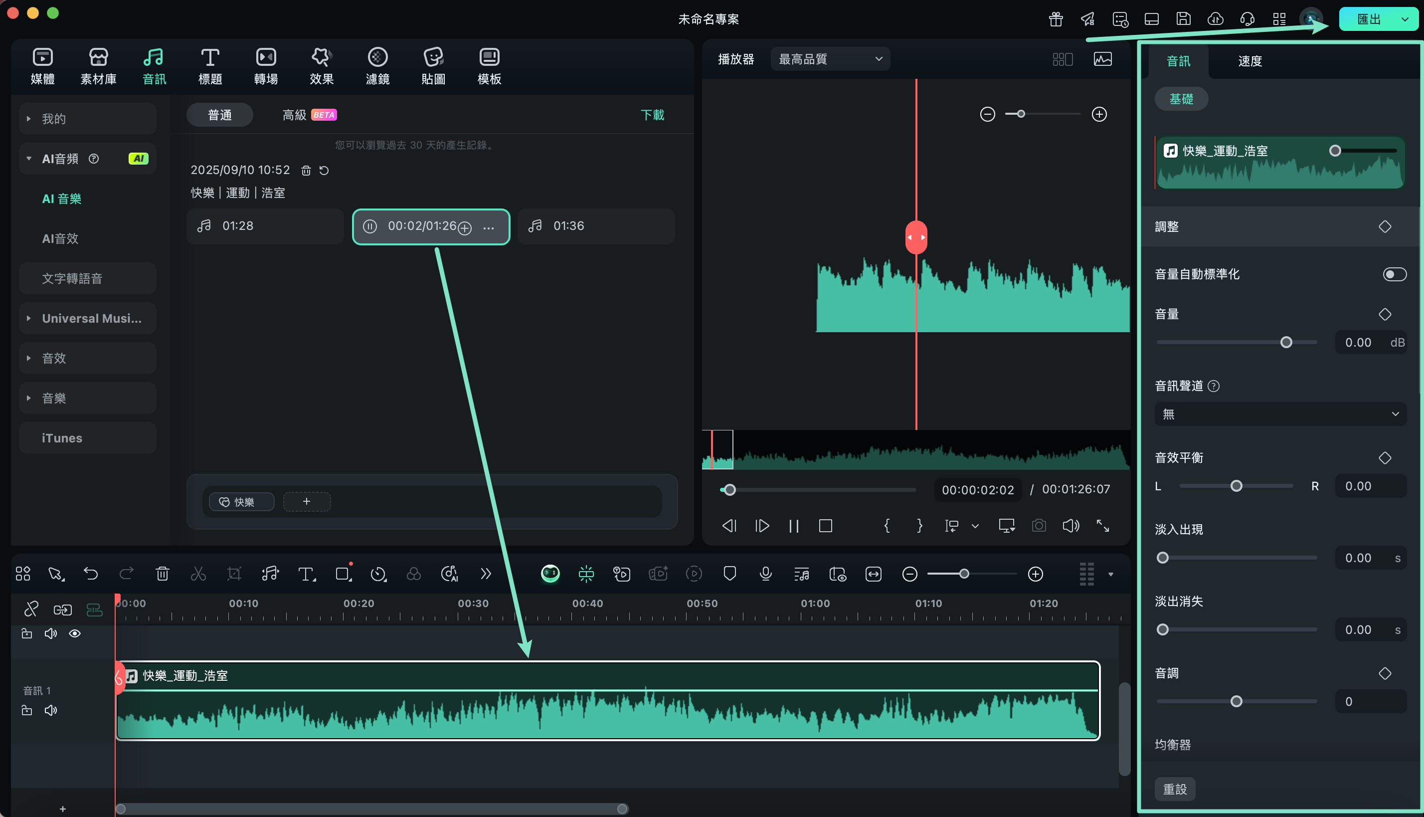The width and height of the screenshot is (1424, 817).
Task: Click the undo icon in timeline toolbar
Action: tap(91, 574)
